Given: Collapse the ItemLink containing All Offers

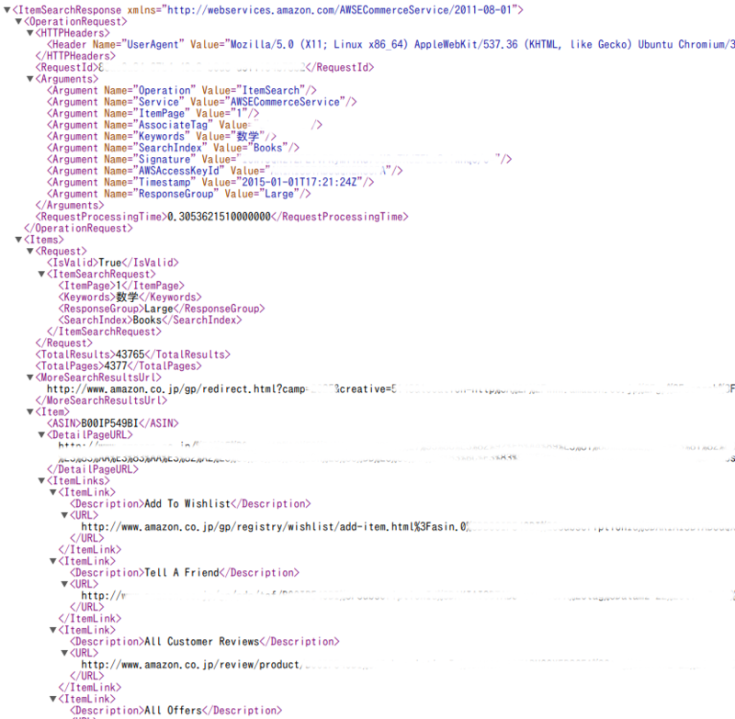Looking at the screenshot, I should pyautogui.click(x=53, y=699).
